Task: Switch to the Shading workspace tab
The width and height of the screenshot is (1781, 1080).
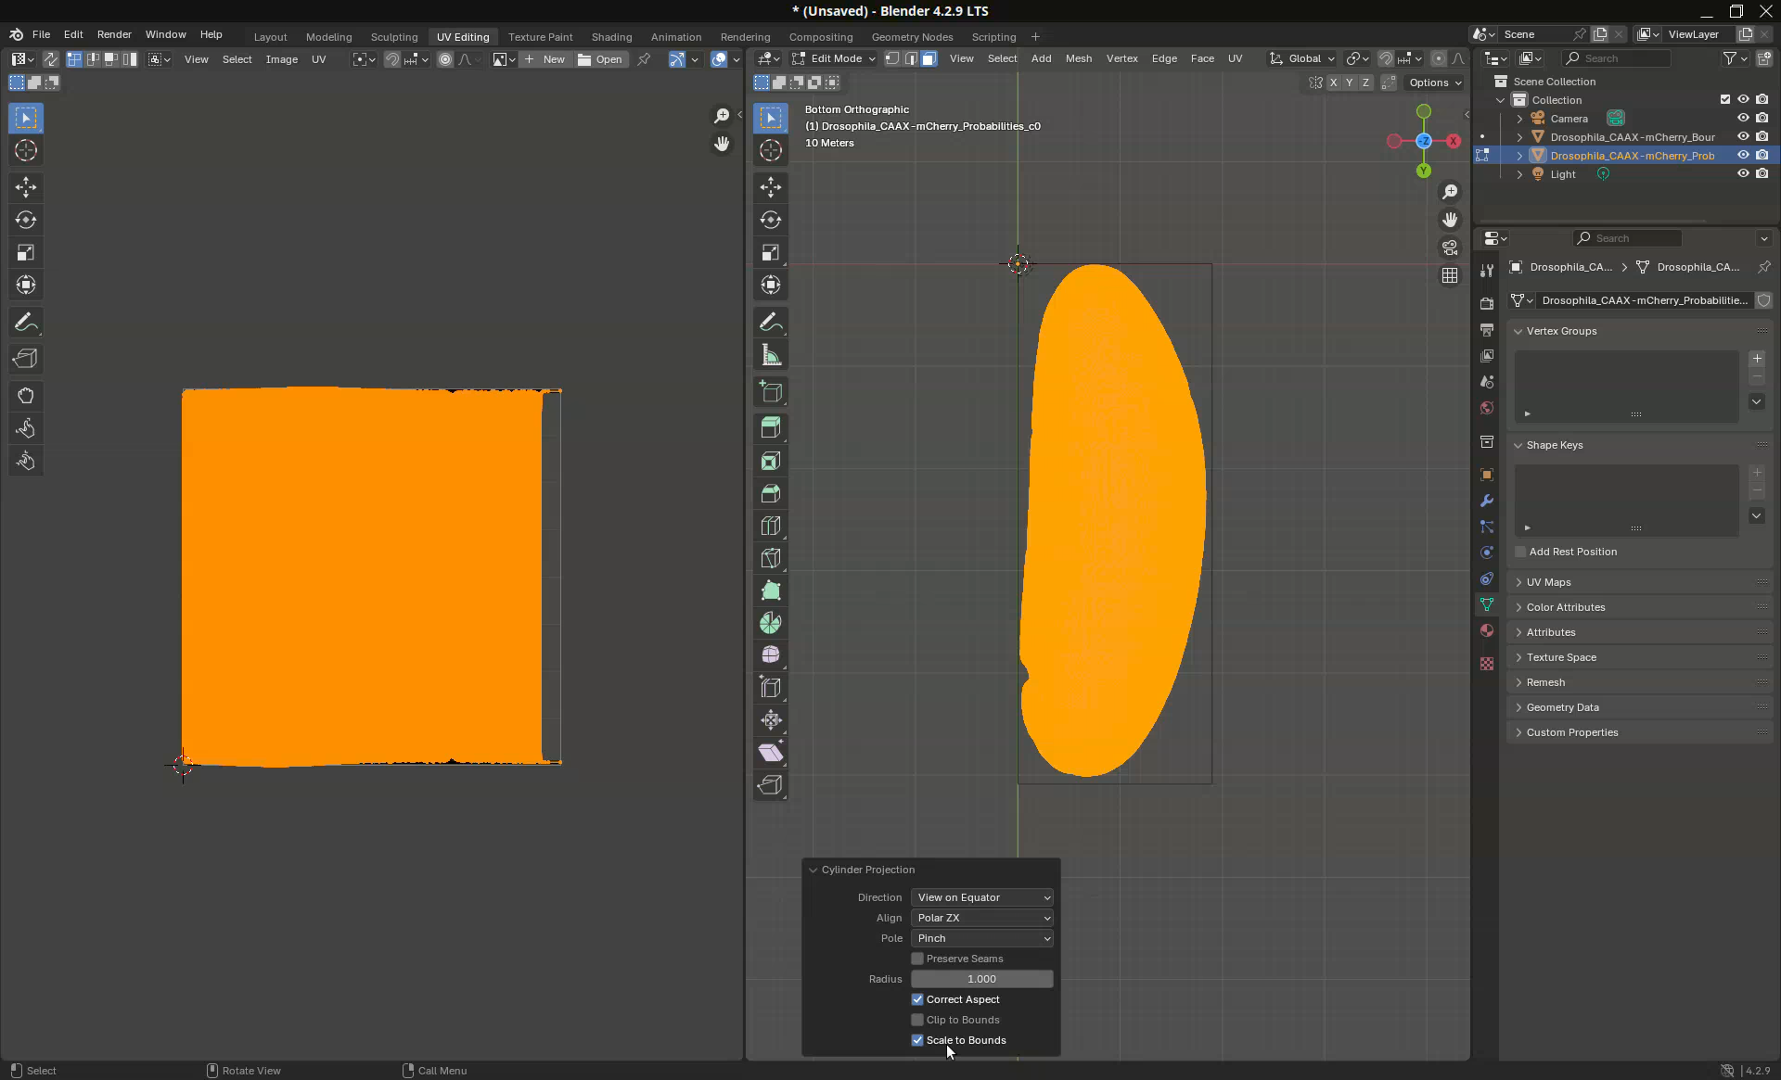Action: 611,37
